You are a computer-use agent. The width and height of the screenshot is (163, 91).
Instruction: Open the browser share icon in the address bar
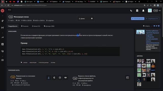click(148, 5)
